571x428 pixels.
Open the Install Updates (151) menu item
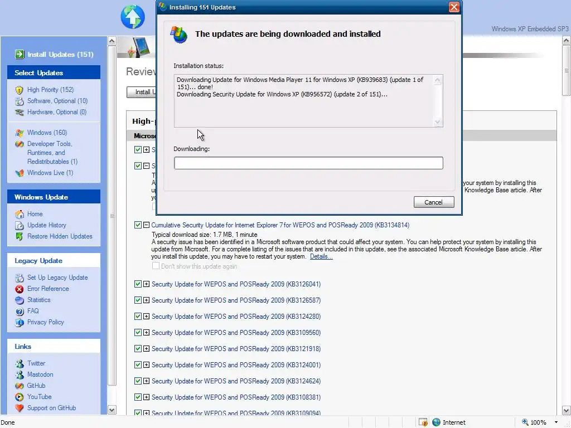click(x=60, y=55)
